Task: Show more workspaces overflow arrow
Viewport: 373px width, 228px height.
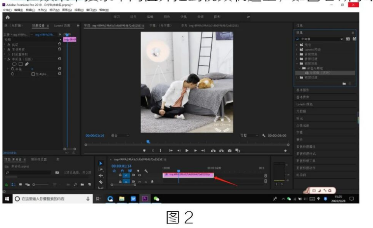Action: click(x=248, y=17)
